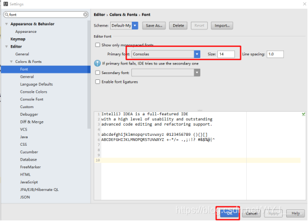
Task: Click Editor in the breadcrumb
Action: (x=100, y=15)
